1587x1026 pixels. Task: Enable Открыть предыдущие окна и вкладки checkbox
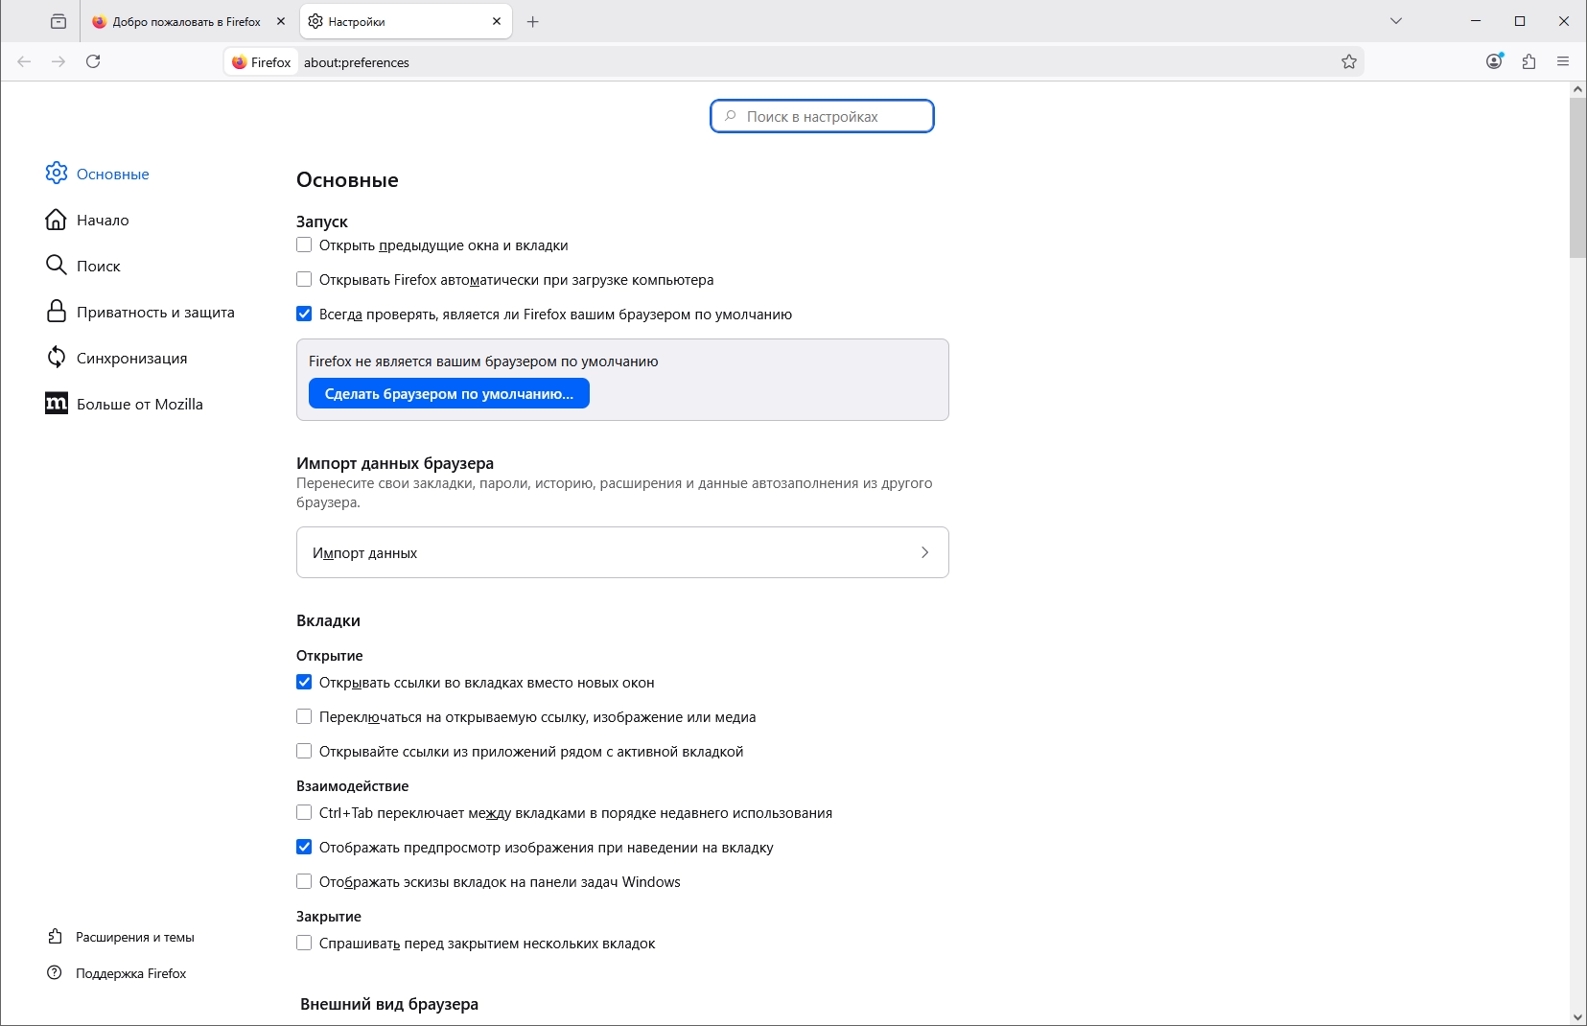(x=304, y=245)
